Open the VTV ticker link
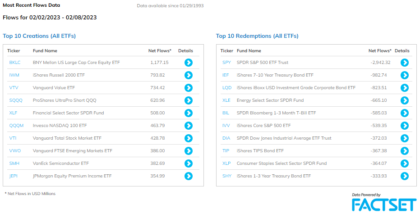 (14, 88)
